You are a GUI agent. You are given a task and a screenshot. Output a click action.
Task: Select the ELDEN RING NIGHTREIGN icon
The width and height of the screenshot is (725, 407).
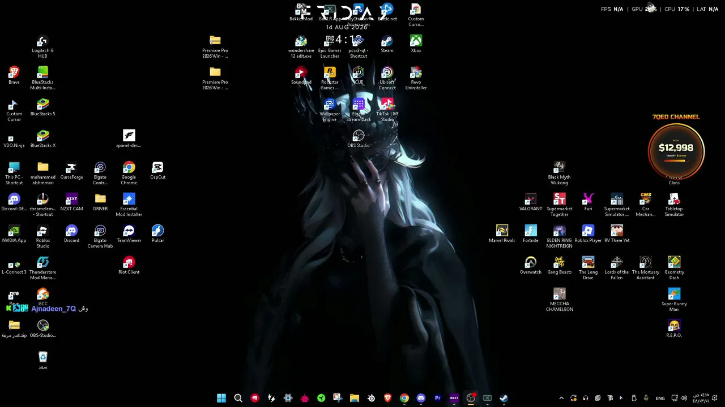pos(559,237)
